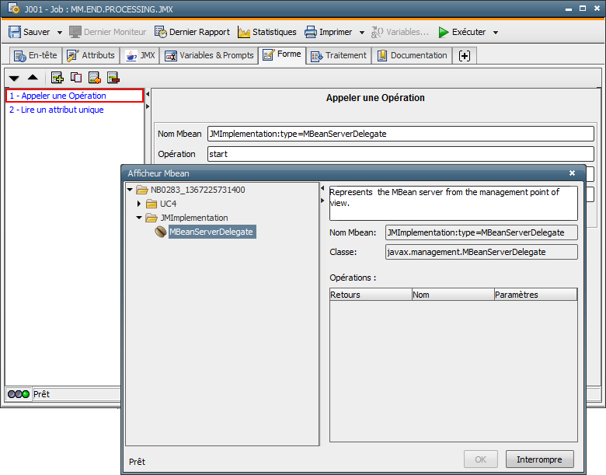This screenshot has height=475, width=606.
Task: Move selected step down with black down arrow
Action: (x=14, y=78)
